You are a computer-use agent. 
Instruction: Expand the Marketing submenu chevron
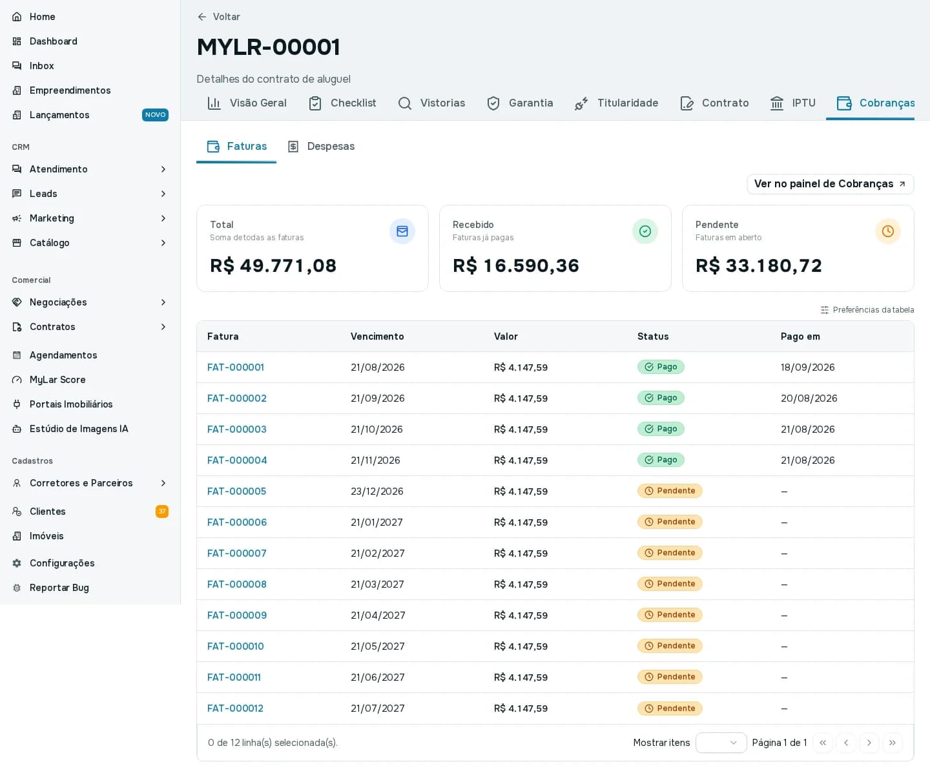[x=163, y=218]
